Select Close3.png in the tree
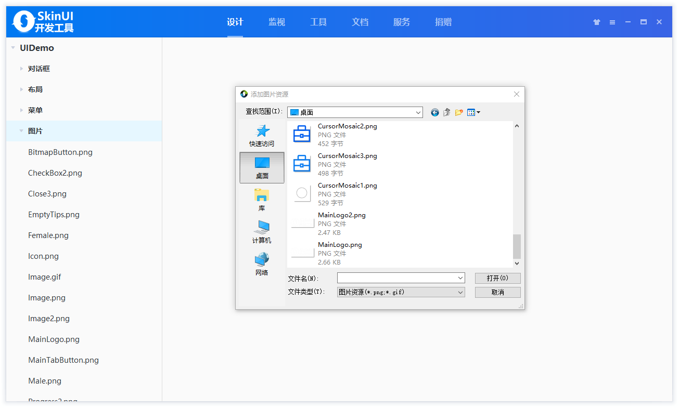The width and height of the screenshot is (679, 408). click(x=47, y=194)
